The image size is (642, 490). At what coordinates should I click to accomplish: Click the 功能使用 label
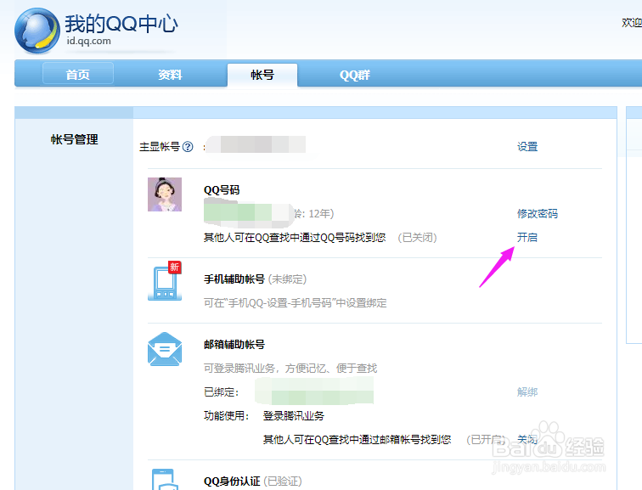[227, 416]
